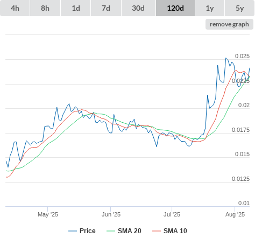Toggle the Price series in legend
The height and width of the screenshot is (245, 255).
[x=88, y=231]
